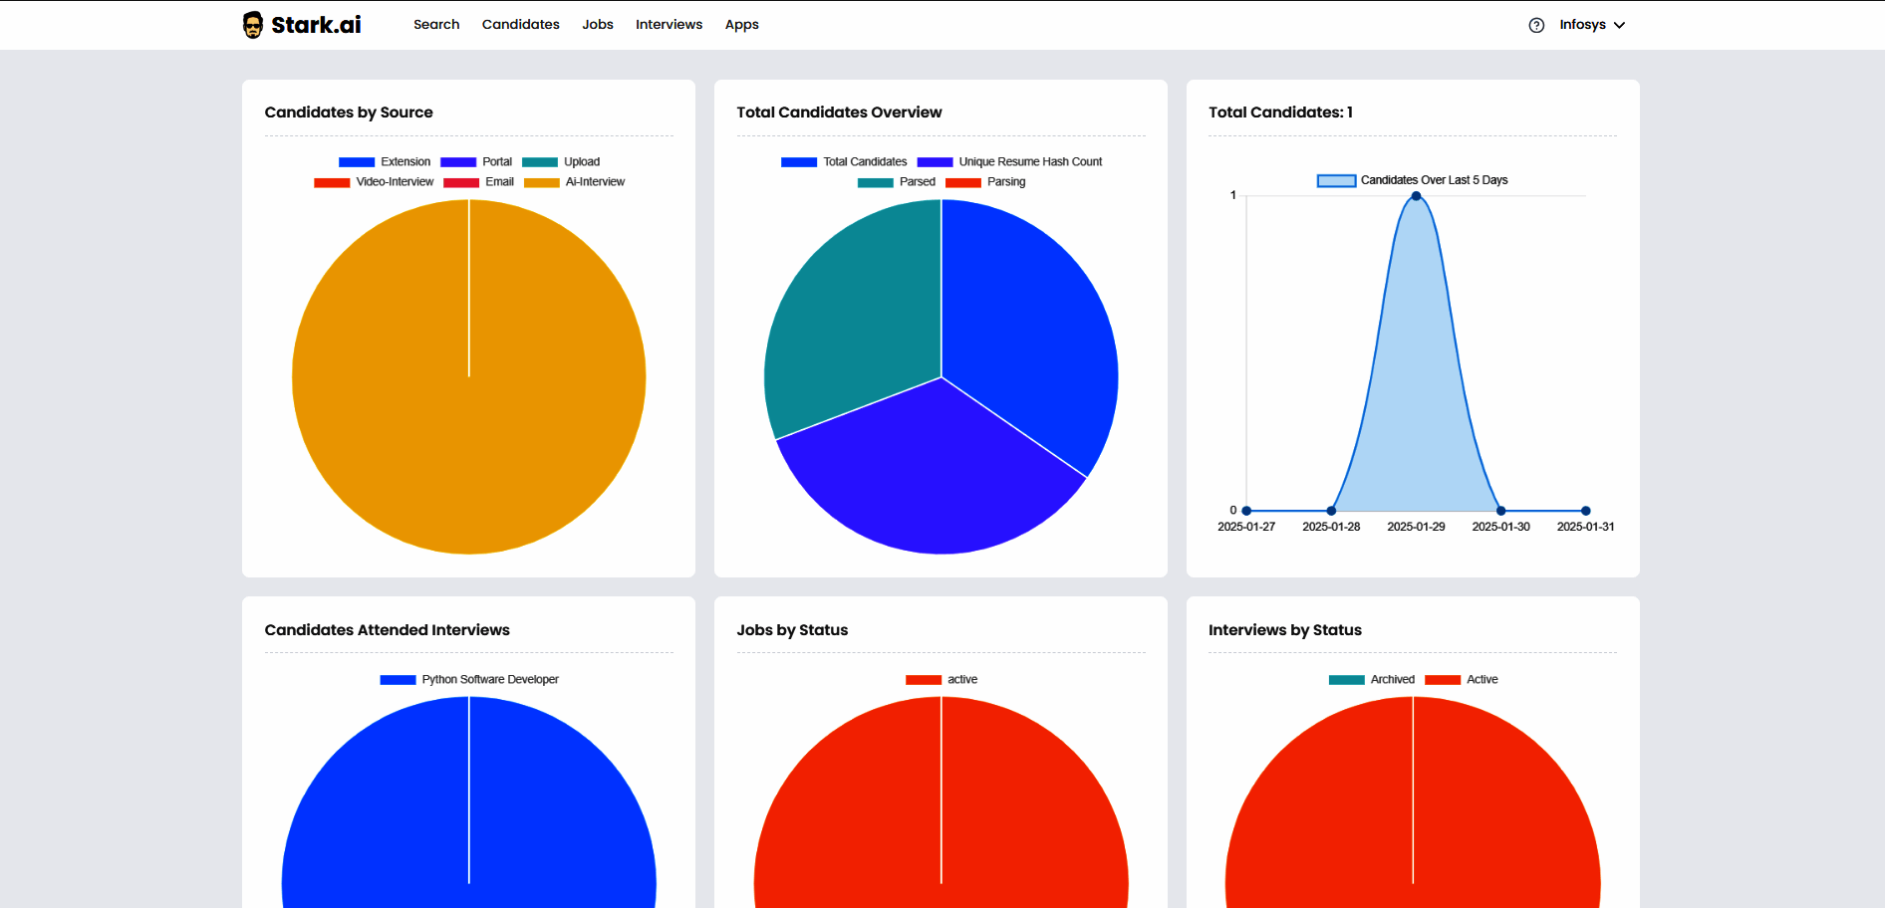This screenshot has height=908, width=1885.
Task: Expand the organization chevron next to Infosys
Action: (x=1618, y=25)
